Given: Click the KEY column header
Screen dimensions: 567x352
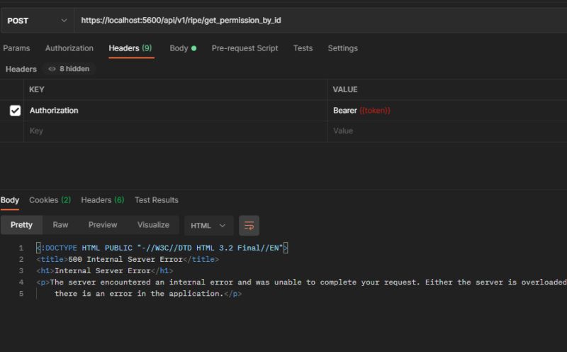Looking at the screenshot, I should click(37, 89).
